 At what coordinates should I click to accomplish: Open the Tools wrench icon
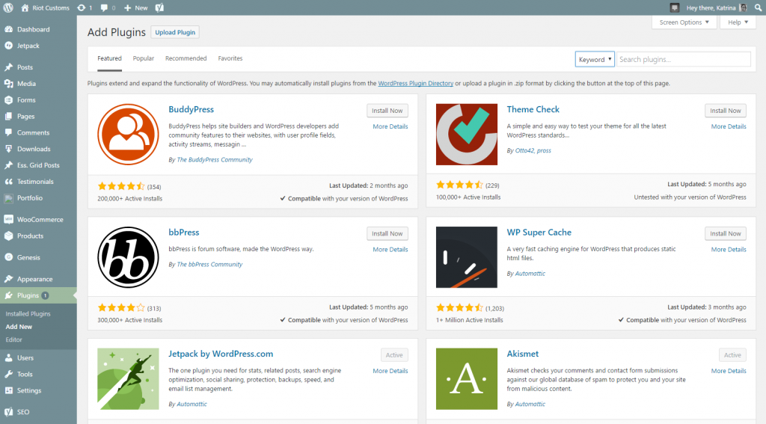(x=9, y=374)
